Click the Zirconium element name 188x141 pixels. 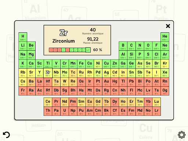(x=64, y=41)
